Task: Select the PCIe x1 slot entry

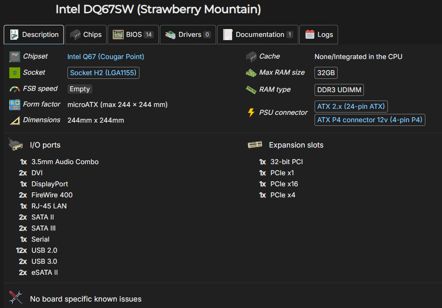Action: (x=282, y=173)
